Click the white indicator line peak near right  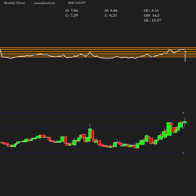click(169, 49)
